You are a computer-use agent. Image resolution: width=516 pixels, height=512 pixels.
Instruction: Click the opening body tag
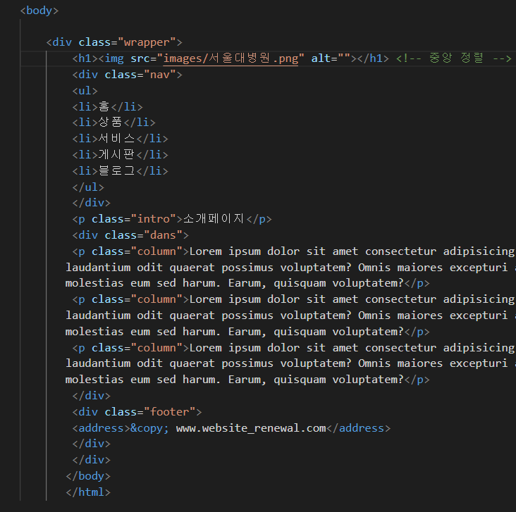39,11
